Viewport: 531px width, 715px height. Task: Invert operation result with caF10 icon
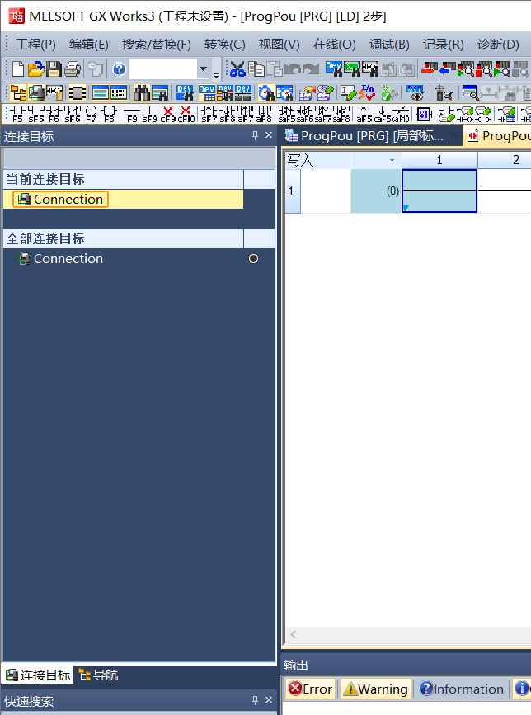[x=401, y=114]
